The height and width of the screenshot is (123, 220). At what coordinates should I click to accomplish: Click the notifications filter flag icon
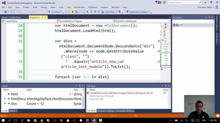click(156, 2)
